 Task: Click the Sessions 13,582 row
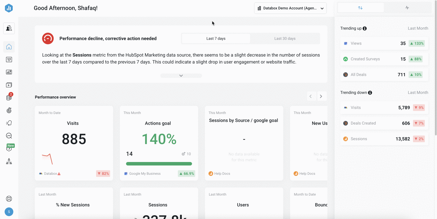coord(384,139)
